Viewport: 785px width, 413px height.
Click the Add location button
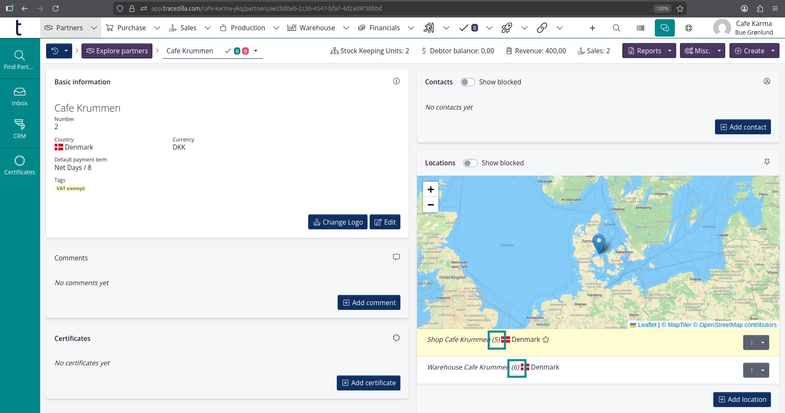(742, 399)
